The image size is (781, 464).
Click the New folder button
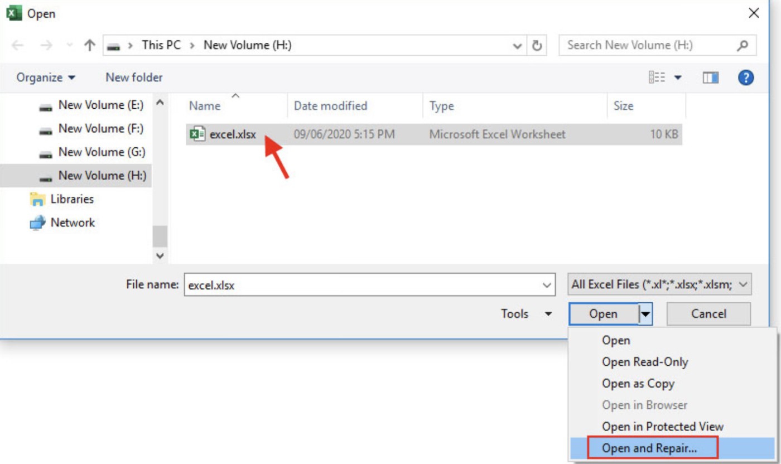(134, 78)
